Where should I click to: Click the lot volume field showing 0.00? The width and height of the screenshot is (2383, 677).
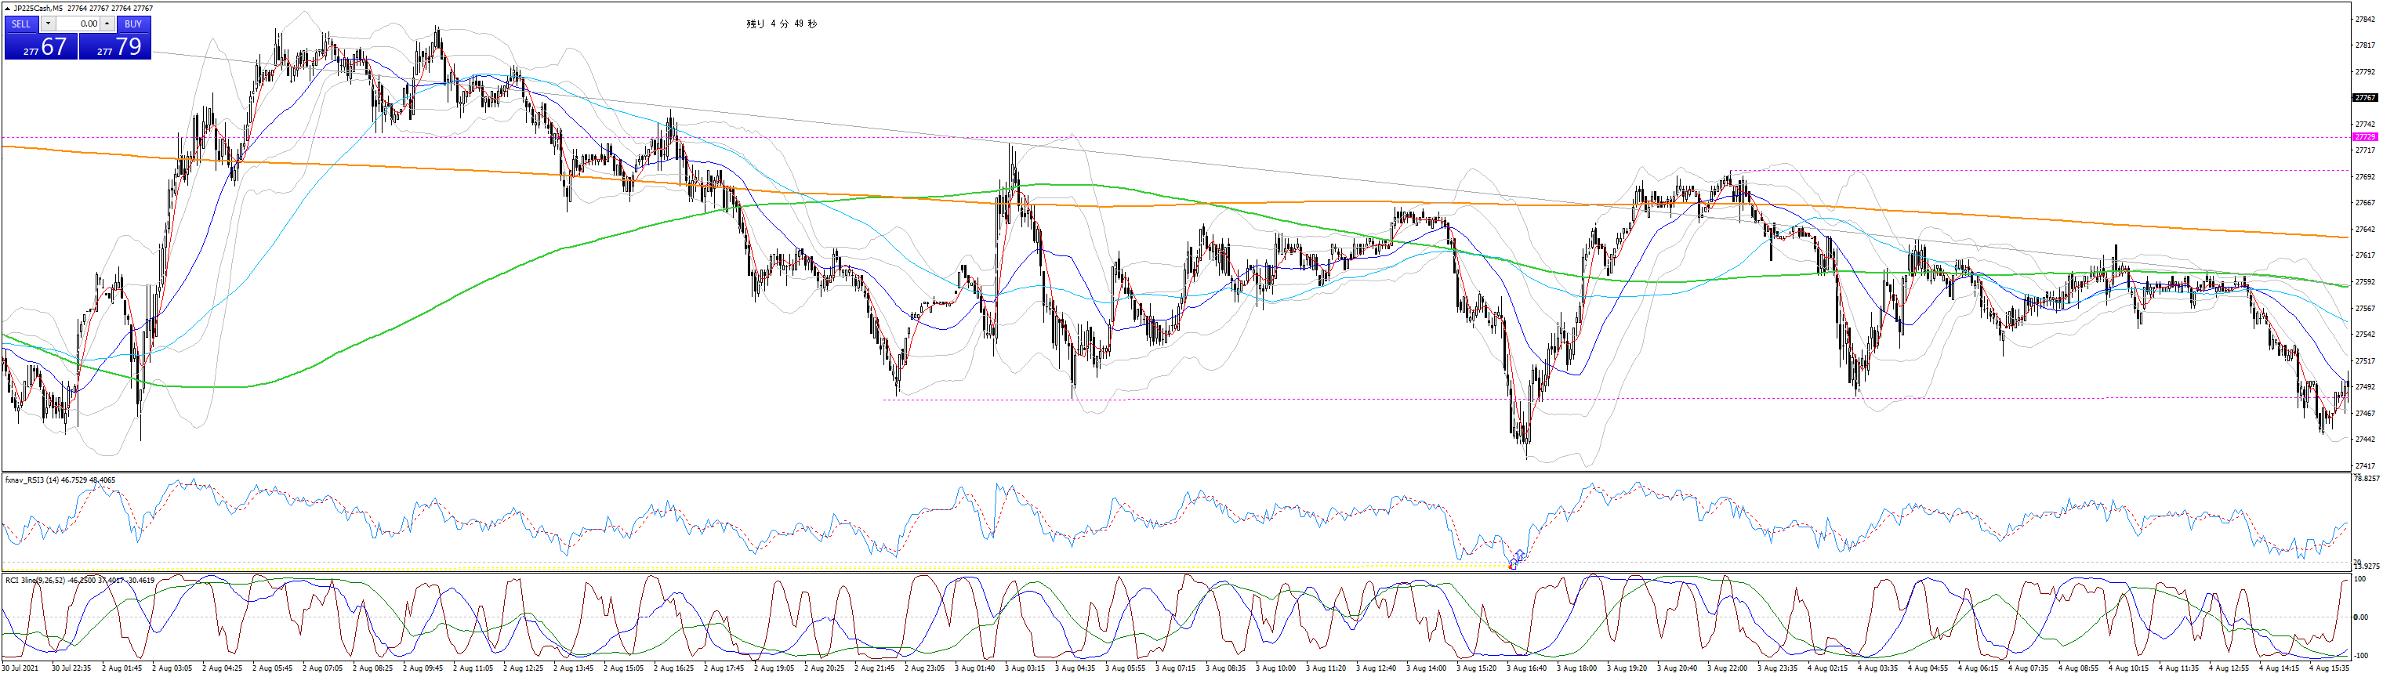[78, 24]
